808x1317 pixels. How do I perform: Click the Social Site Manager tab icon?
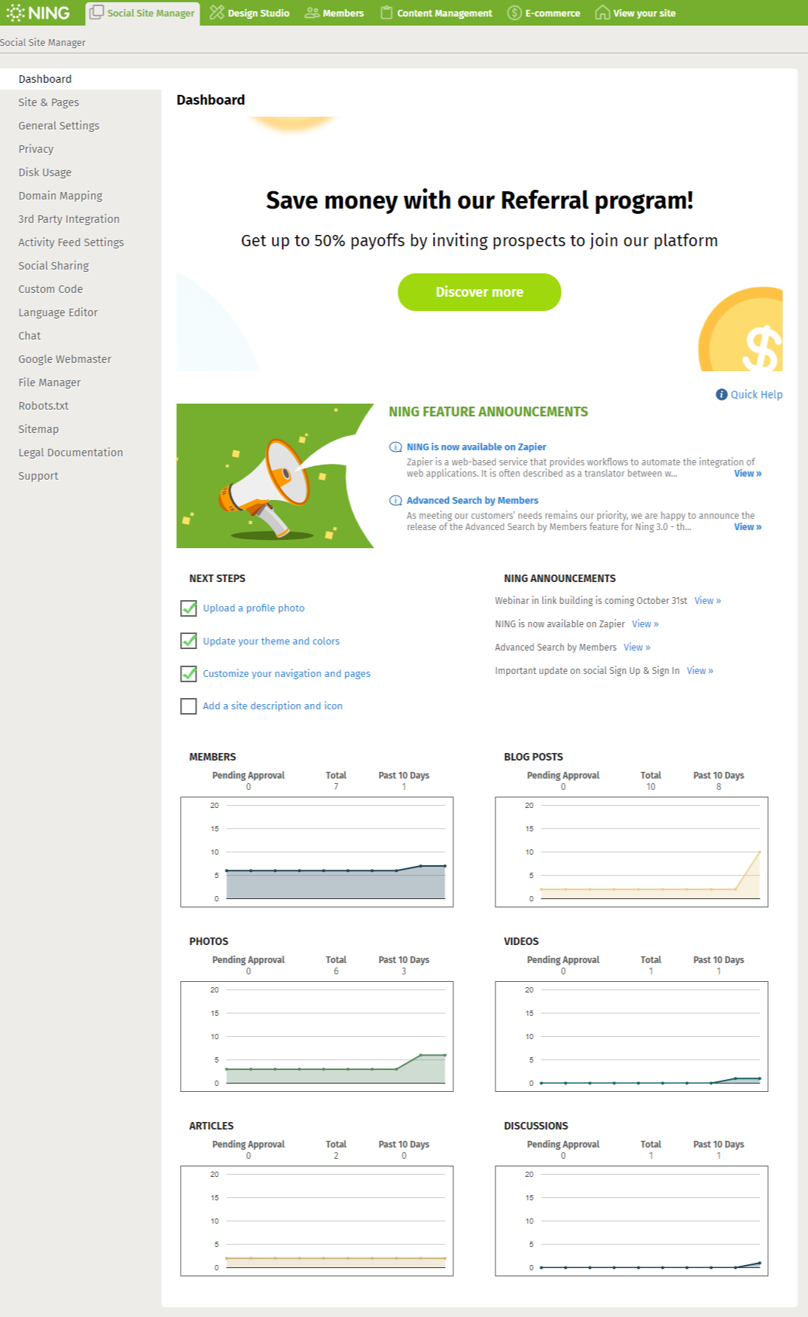coord(96,13)
